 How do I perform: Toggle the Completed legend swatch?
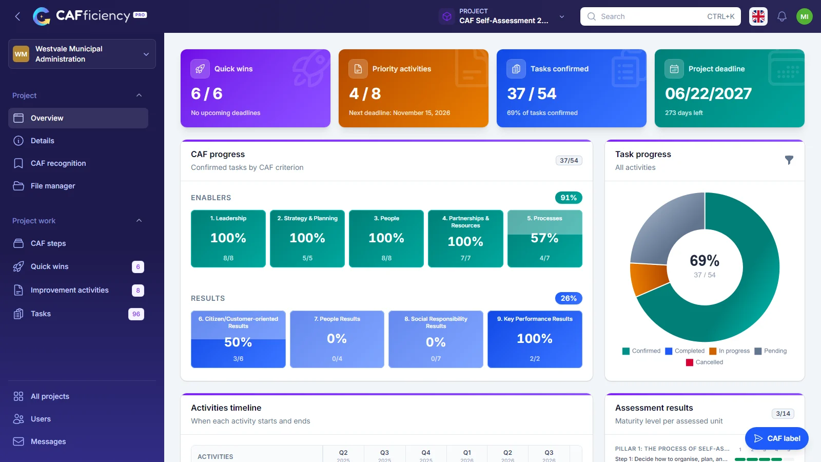[669, 351]
